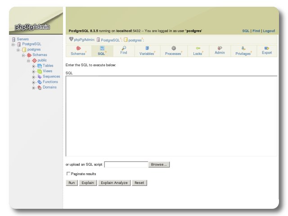Expand the Sequences tree node

pyautogui.click(x=34, y=77)
